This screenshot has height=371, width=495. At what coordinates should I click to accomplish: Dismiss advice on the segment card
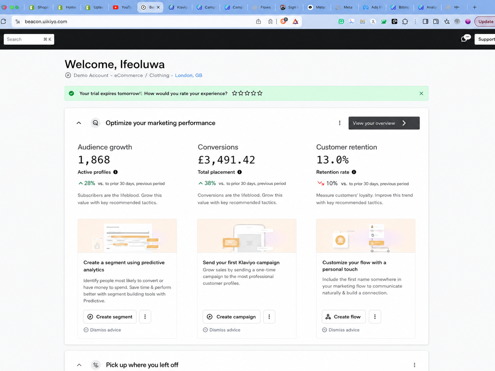click(102, 330)
